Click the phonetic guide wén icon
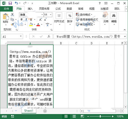 point(48,24)
